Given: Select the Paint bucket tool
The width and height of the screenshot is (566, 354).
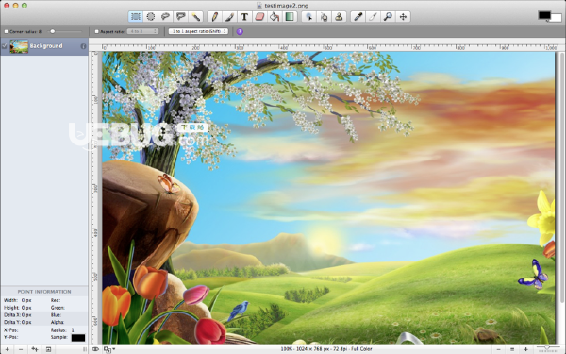Looking at the screenshot, I should click(x=275, y=17).
